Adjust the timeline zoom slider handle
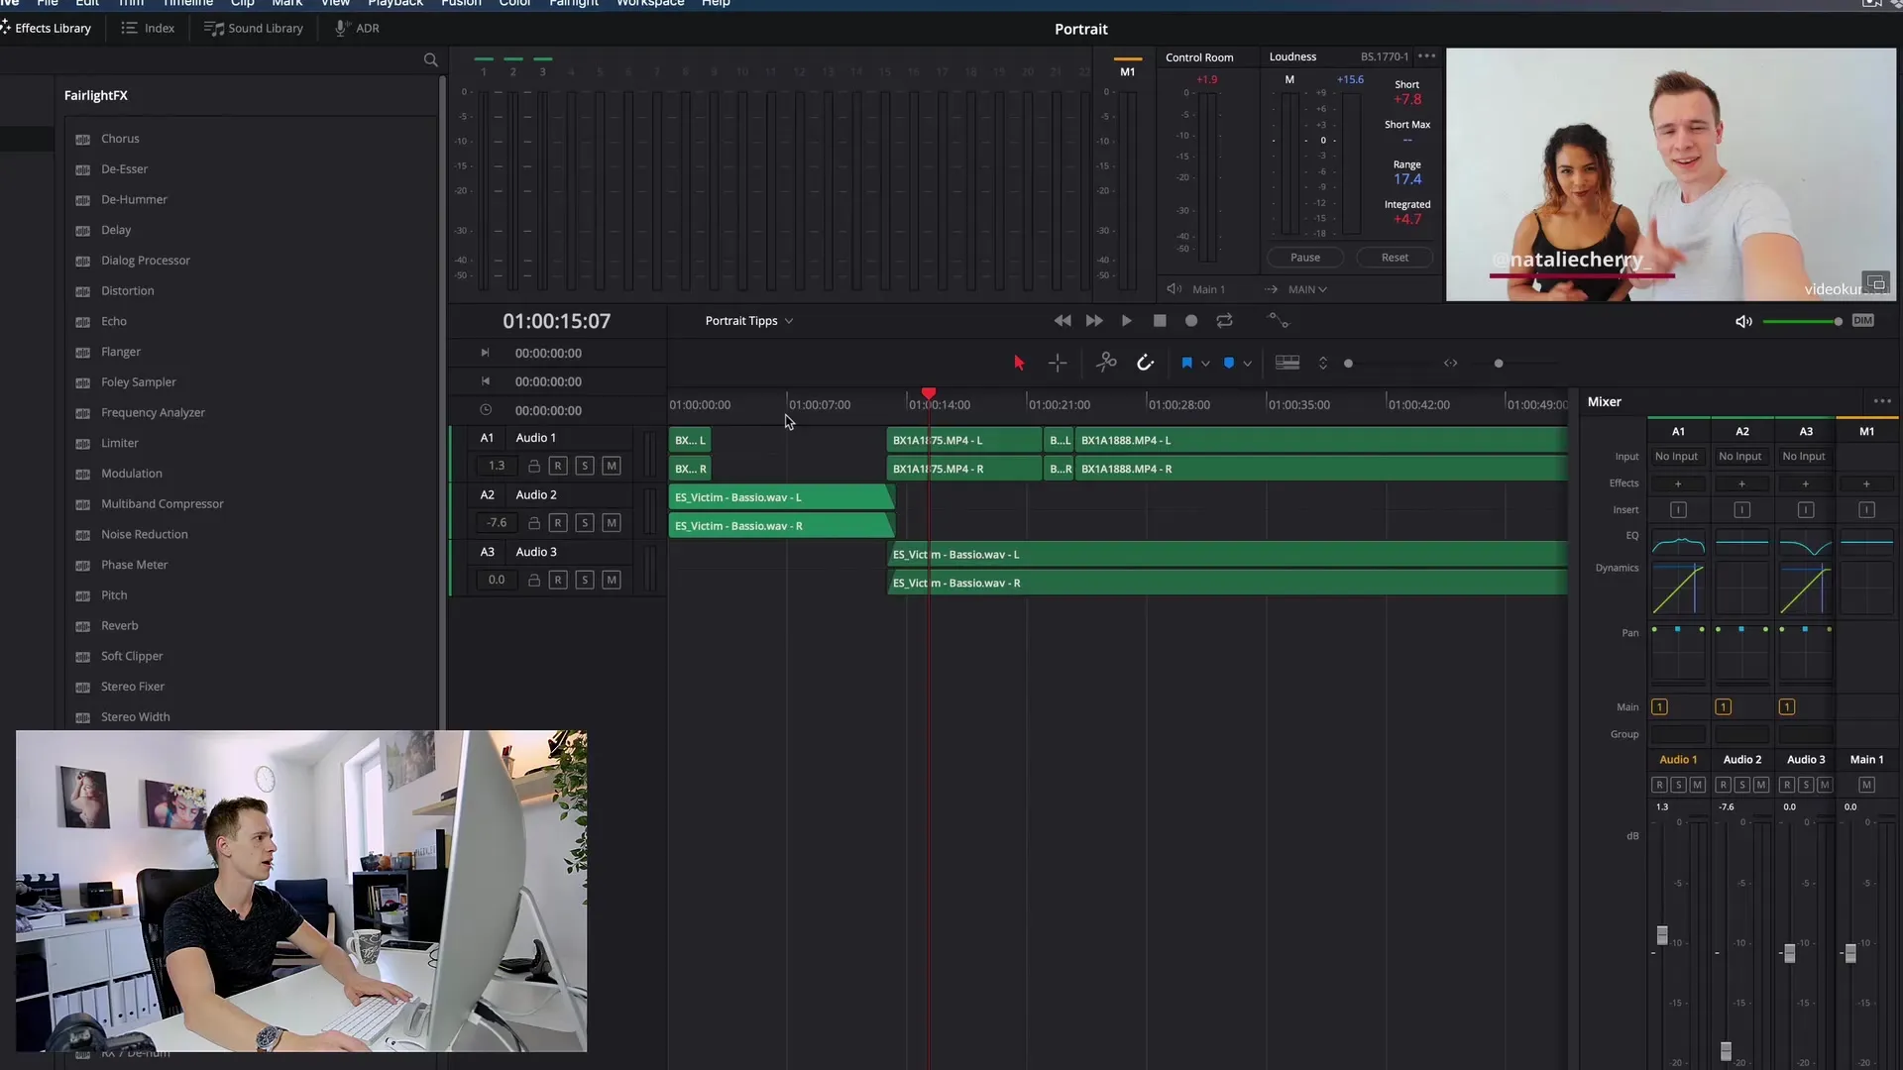The width and height of the screenshot is (1903, 1070). pyautogui.click(x=1499, y=364)
